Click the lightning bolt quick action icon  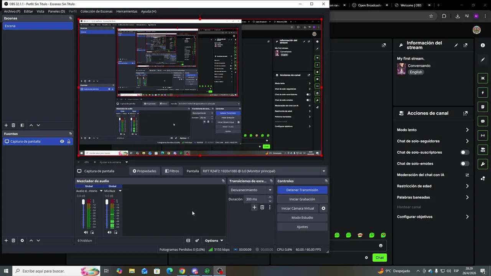point(483,93)
